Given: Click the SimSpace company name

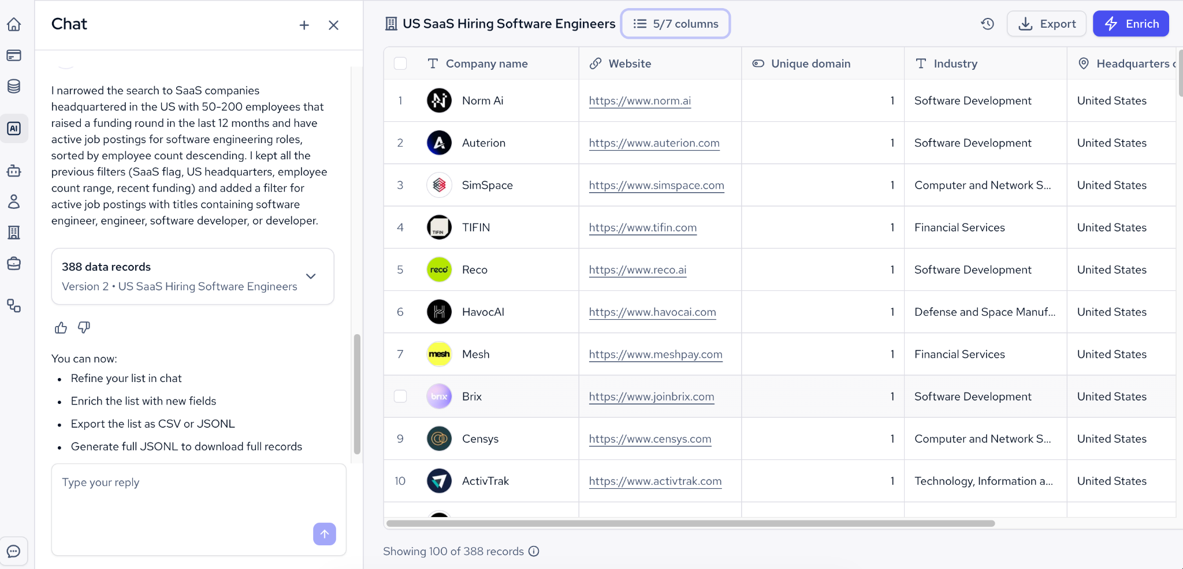Looking at the screenshot, I should click(x=488, y=185).
